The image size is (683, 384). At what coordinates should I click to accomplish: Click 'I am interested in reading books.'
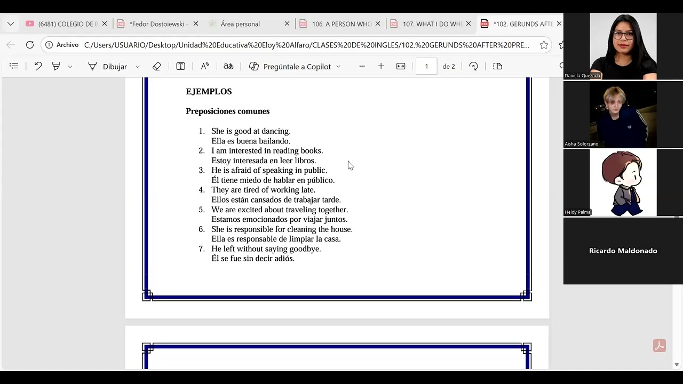tap(267, 151)
